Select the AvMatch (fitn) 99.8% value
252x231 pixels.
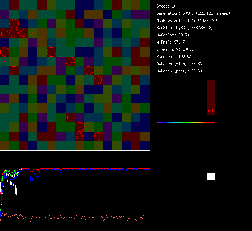click(x=179, y=64)
